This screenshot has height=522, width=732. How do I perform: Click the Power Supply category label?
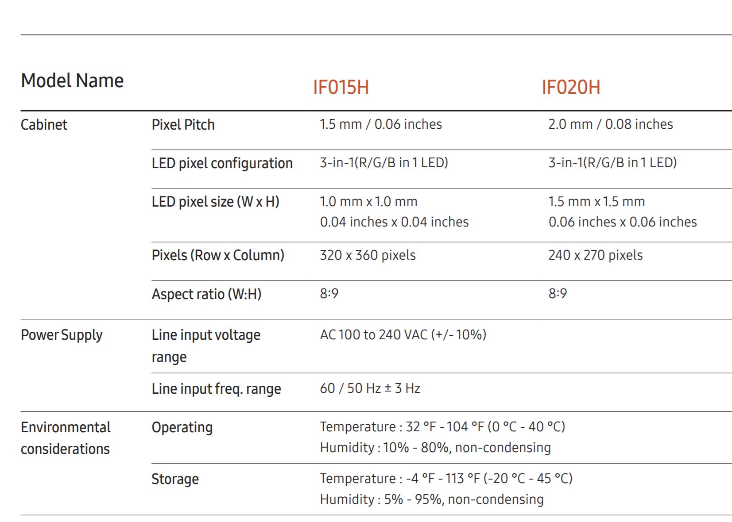[x=62, y=335]
